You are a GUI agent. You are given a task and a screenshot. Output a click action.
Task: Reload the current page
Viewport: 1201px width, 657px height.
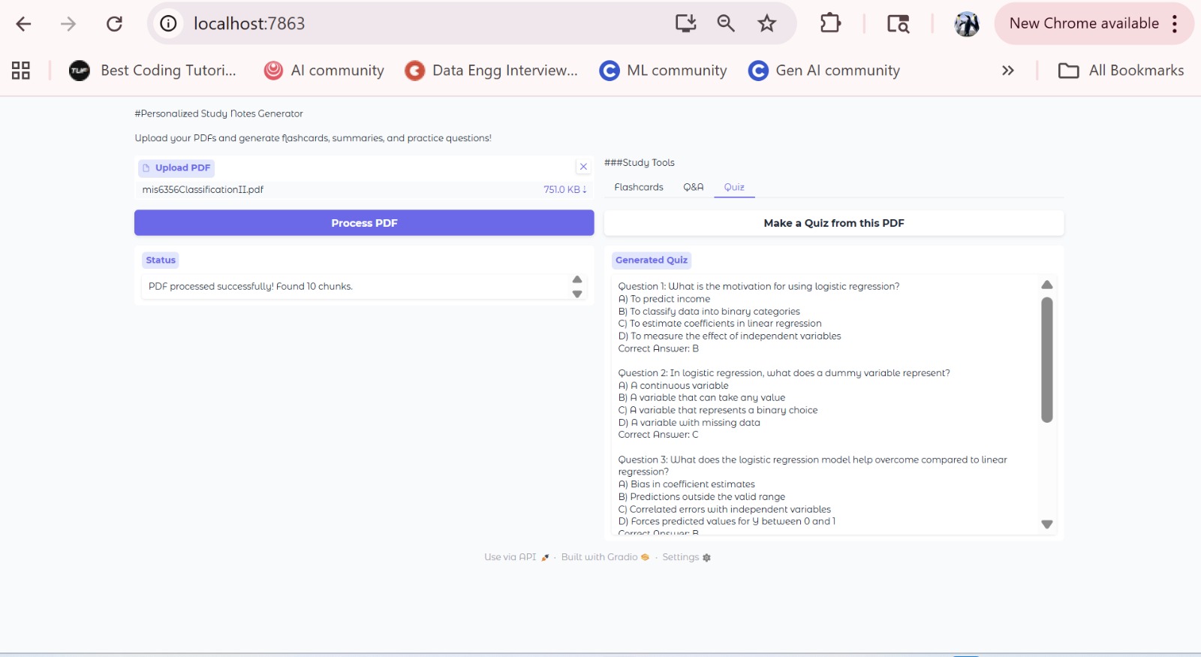pyautogui.click(x=114, y=24)
